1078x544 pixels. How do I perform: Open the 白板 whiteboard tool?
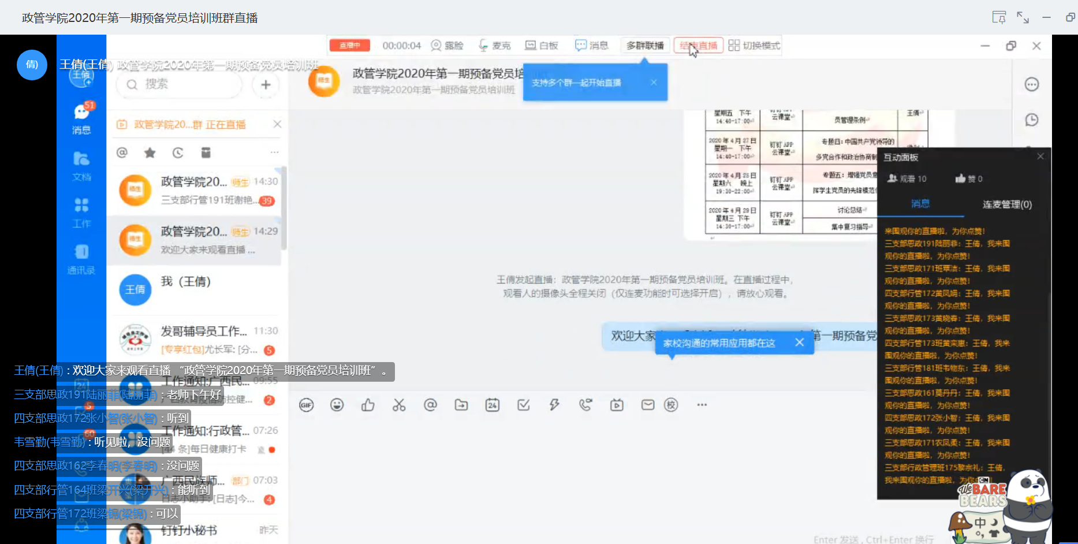click(x=542, y=46)
